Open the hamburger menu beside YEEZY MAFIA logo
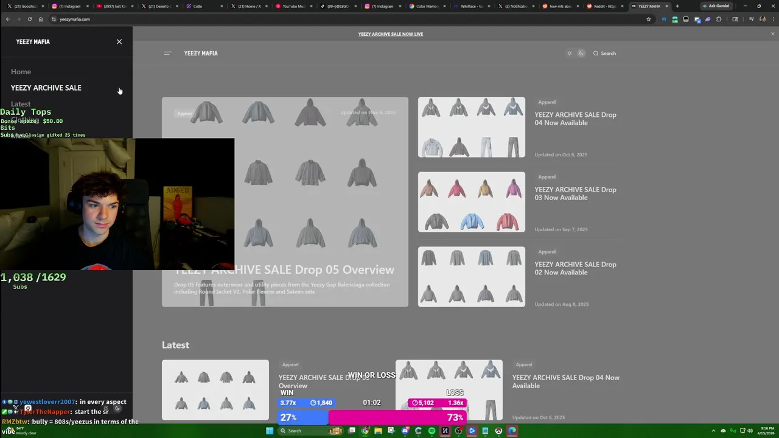 tap(168, 53)
